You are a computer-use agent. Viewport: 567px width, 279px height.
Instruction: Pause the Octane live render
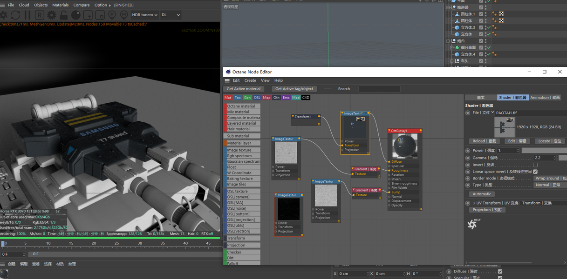pos(27,15)
